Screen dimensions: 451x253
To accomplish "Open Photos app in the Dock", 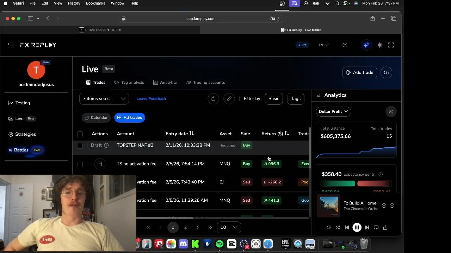I will coord(171,244).
